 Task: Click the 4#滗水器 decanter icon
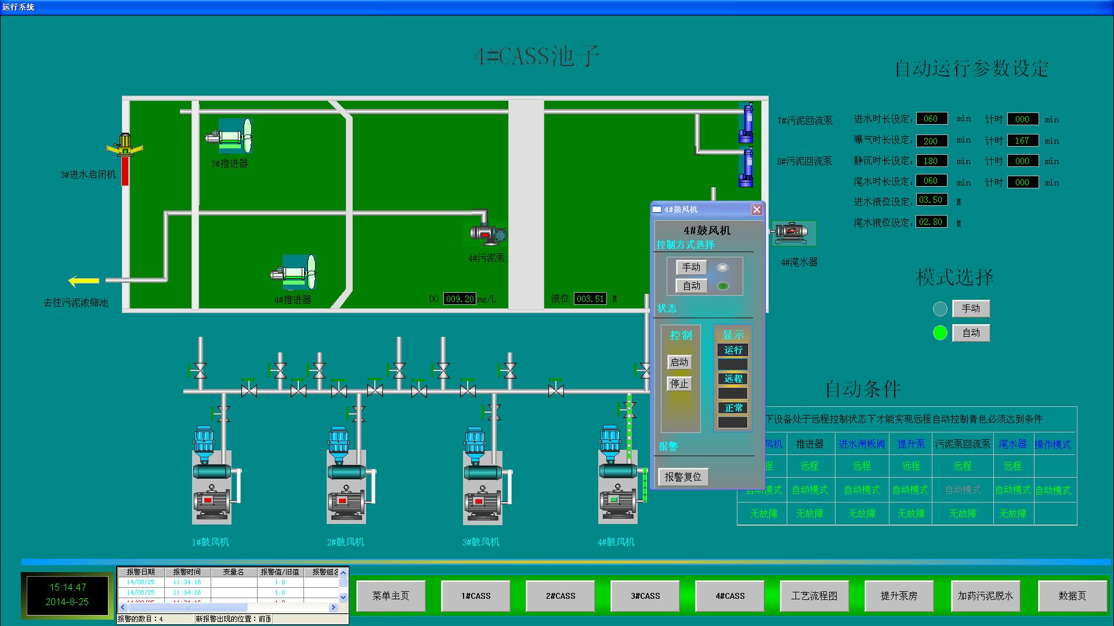(793, 232)
